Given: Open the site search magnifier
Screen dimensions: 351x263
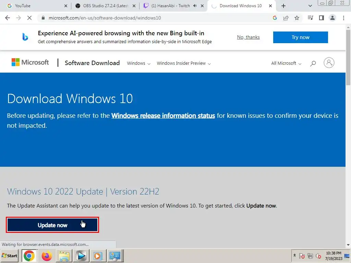Looking at the screenshot, I should click(313, 63).
